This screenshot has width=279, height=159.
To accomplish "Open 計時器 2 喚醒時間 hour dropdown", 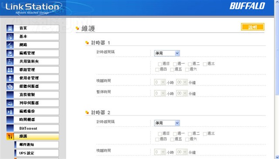I will 160,152.
